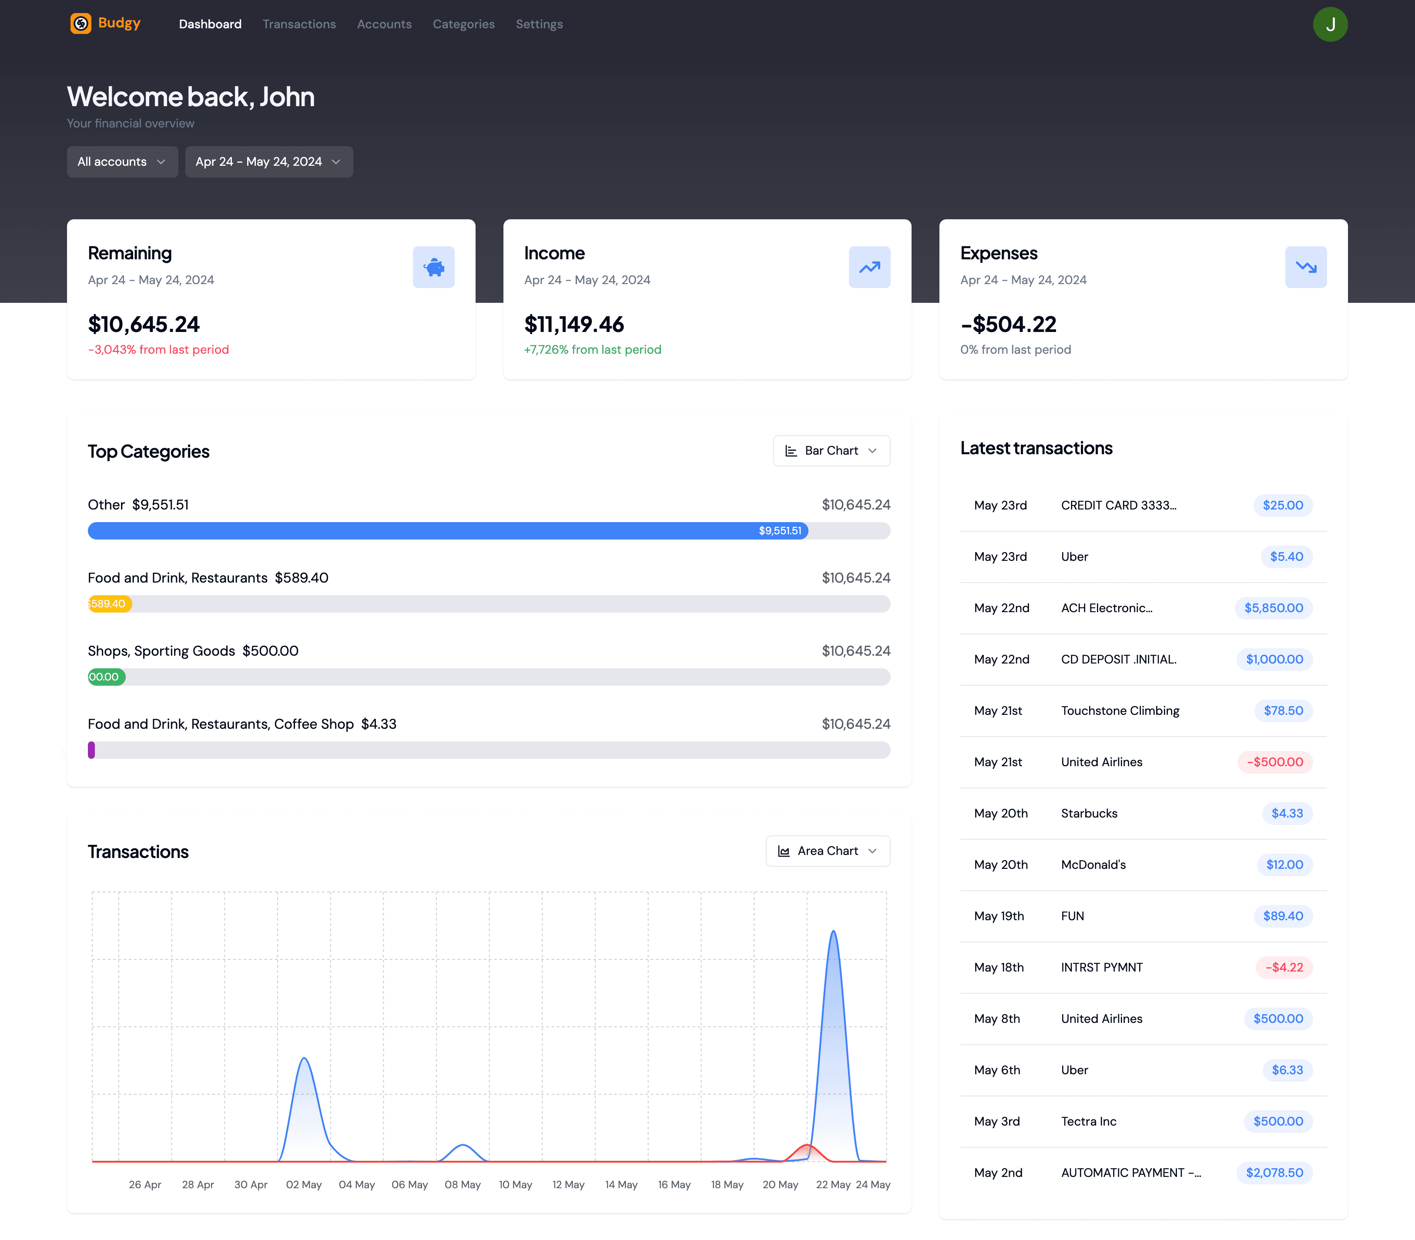Click the Budgy logo icon
Viewport: 1415px width, 1240px height.
point(80,23)
